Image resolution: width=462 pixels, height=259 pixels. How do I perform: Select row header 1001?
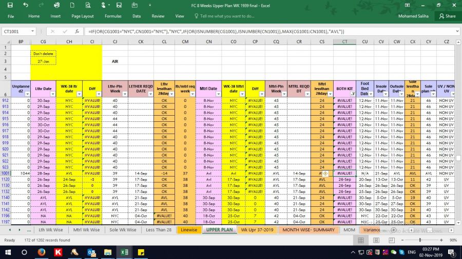(x=6, y=173)
